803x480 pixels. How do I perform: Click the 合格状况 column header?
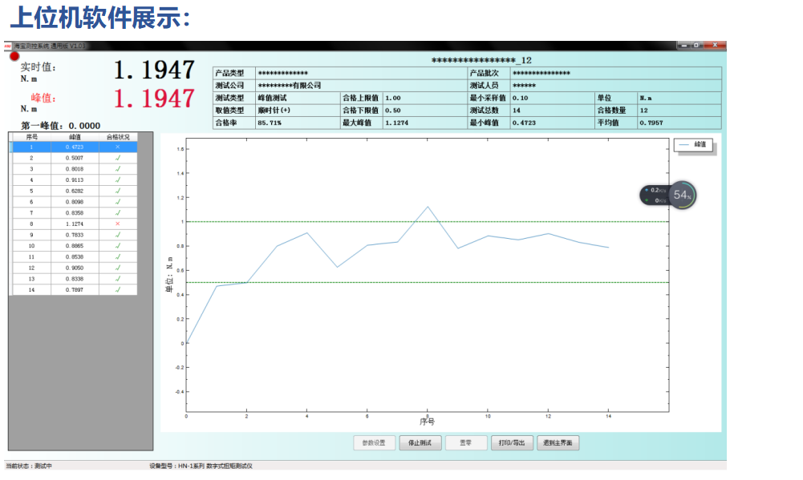pyautogui.click(x=118, y=137)
